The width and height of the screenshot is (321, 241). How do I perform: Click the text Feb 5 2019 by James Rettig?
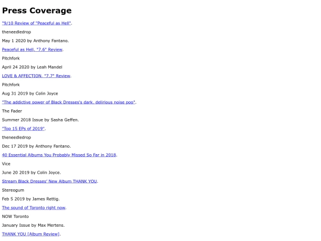[31, 199]
